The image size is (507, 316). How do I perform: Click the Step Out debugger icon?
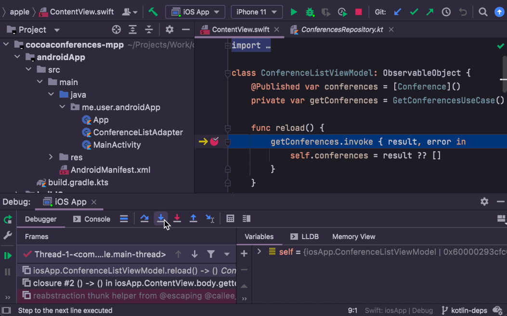194,219
